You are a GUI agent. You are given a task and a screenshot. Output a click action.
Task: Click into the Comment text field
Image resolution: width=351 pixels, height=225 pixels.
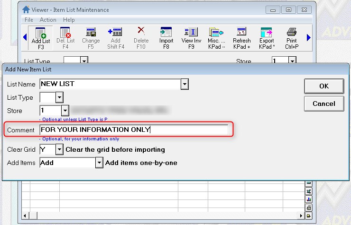pos(133,130)
